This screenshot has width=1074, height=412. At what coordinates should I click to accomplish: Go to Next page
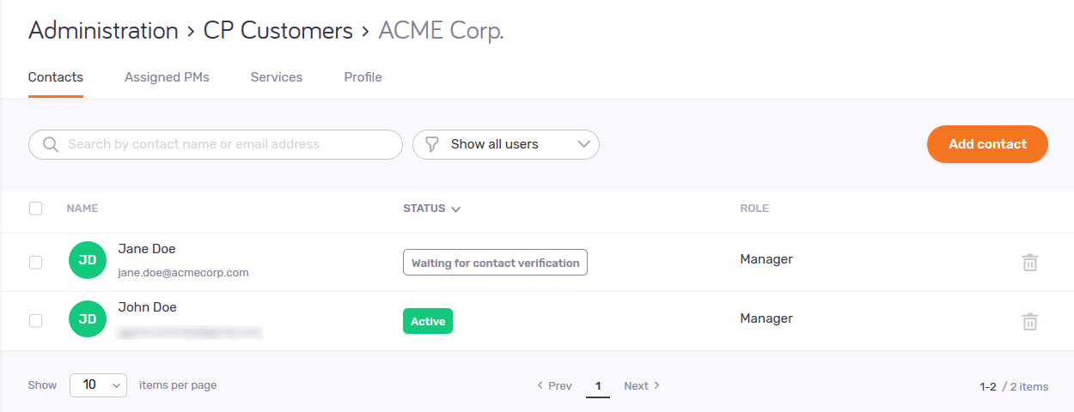coord(642,385)
